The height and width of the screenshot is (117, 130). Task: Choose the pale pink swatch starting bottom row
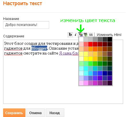81,83
